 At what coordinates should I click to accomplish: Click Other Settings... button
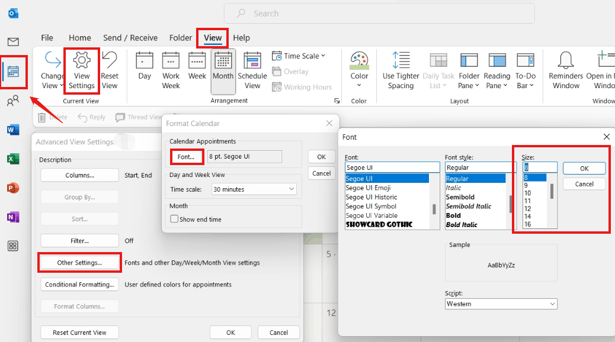tap(79, 263)
